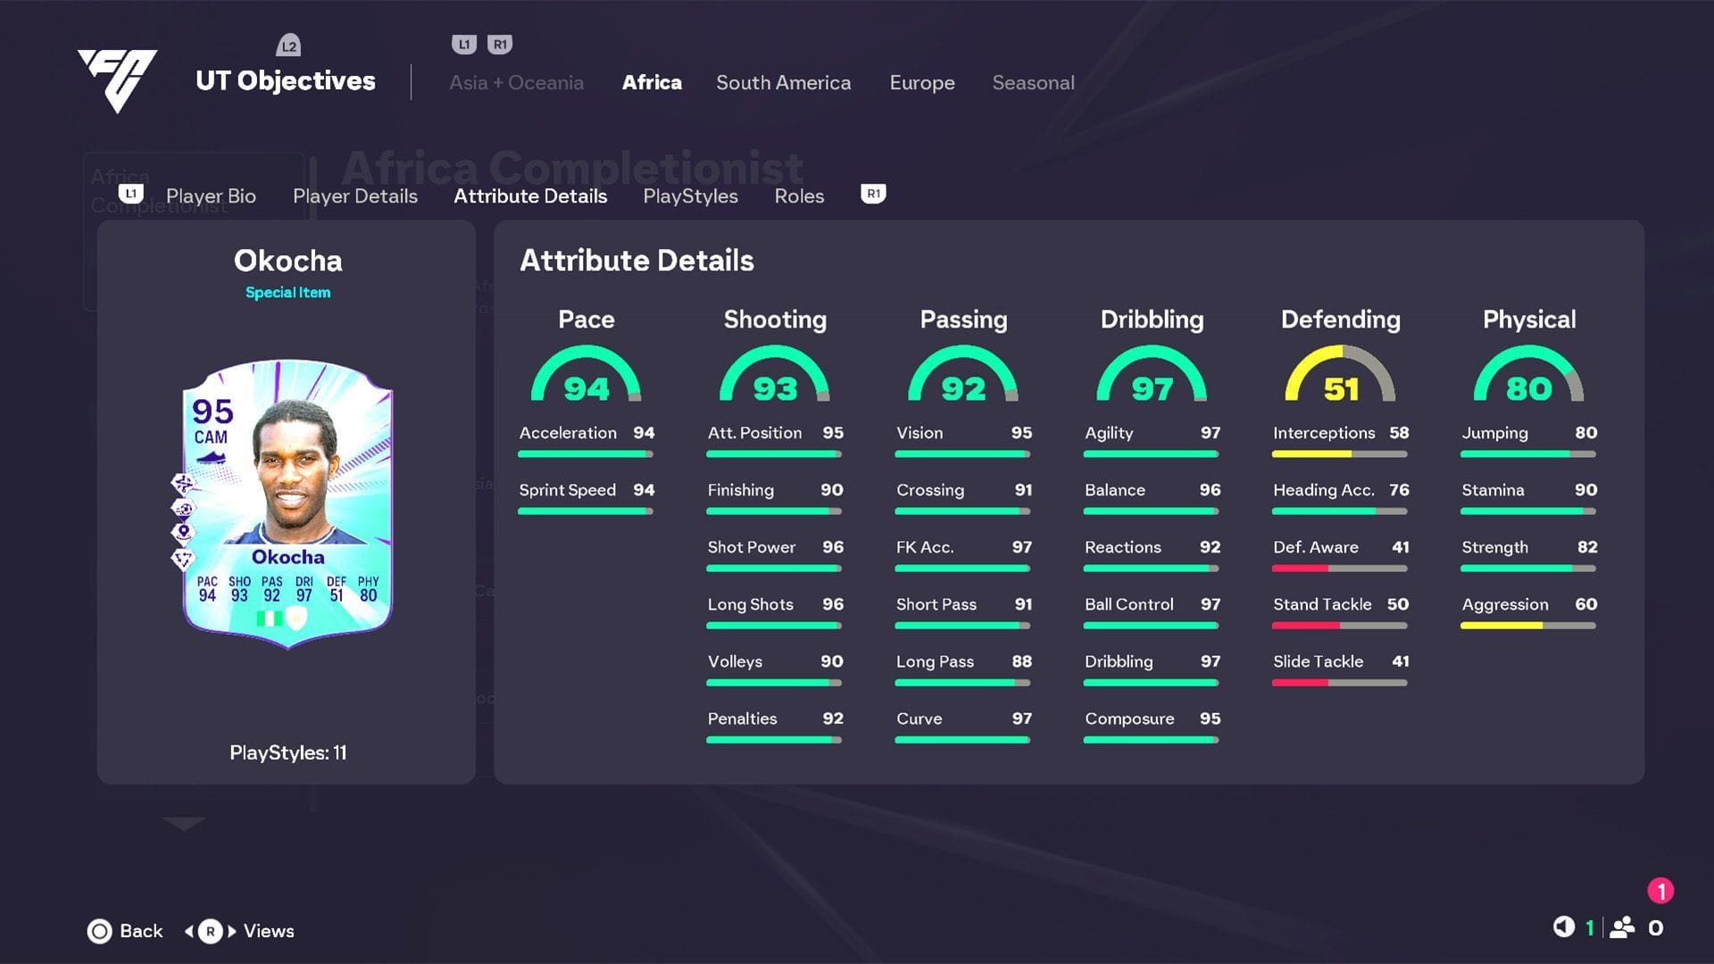
Task: Click the EA FC logo icon
Action: tap(118, 80)
